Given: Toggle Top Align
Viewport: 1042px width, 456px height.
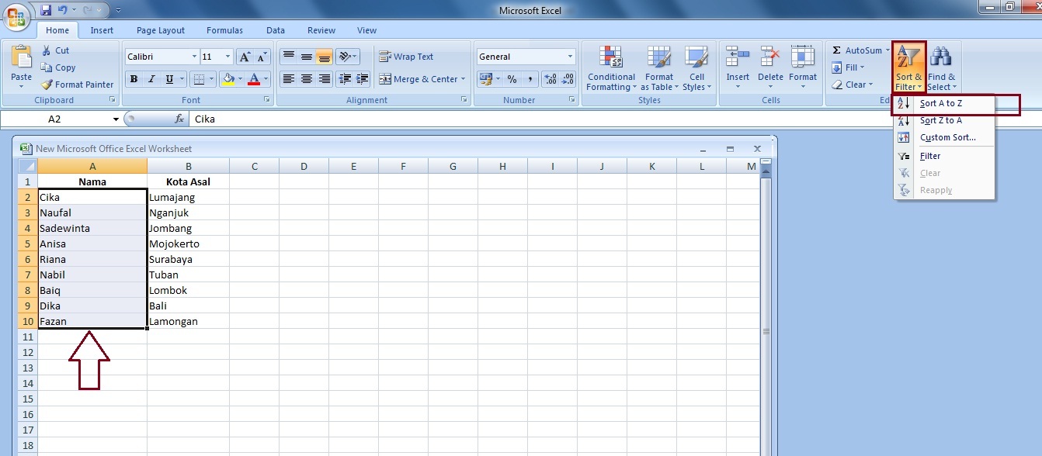Looking at the screenshot, I should 288,57.
